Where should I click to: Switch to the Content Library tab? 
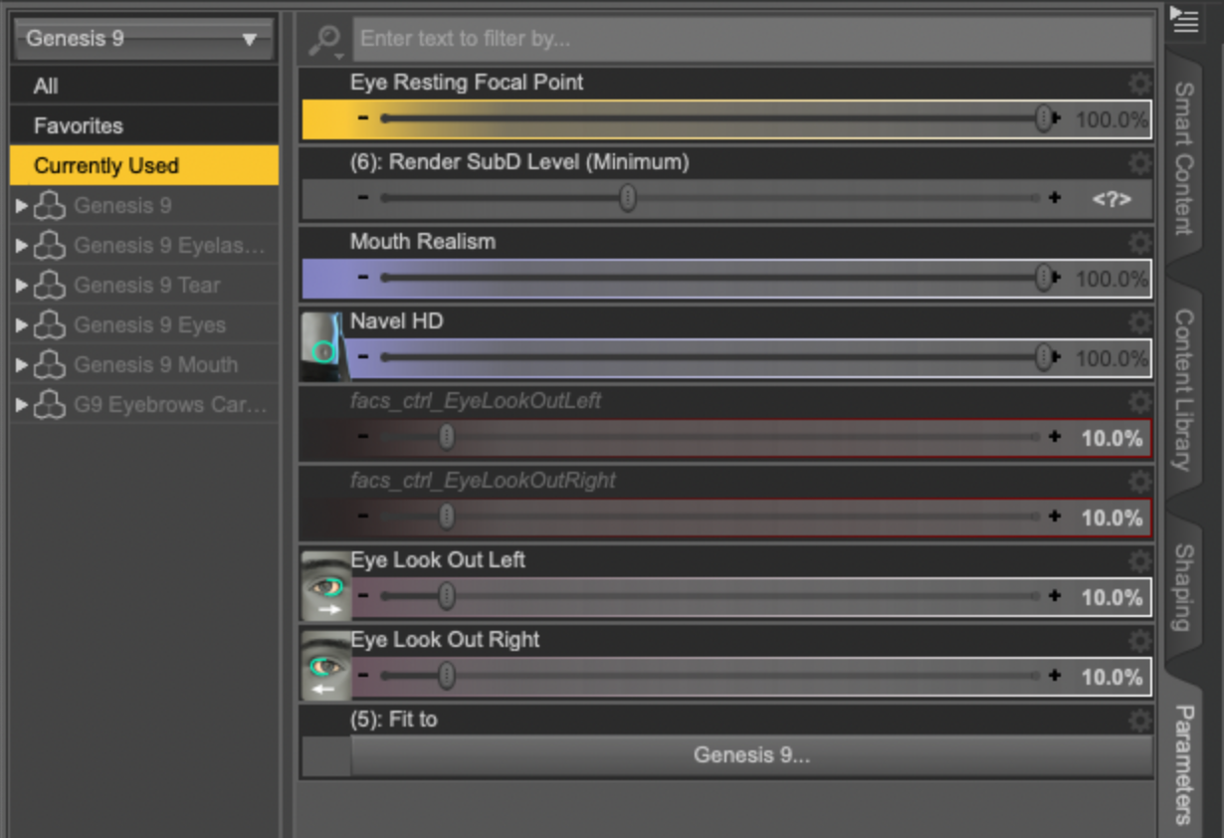[x=1183, y=388]
